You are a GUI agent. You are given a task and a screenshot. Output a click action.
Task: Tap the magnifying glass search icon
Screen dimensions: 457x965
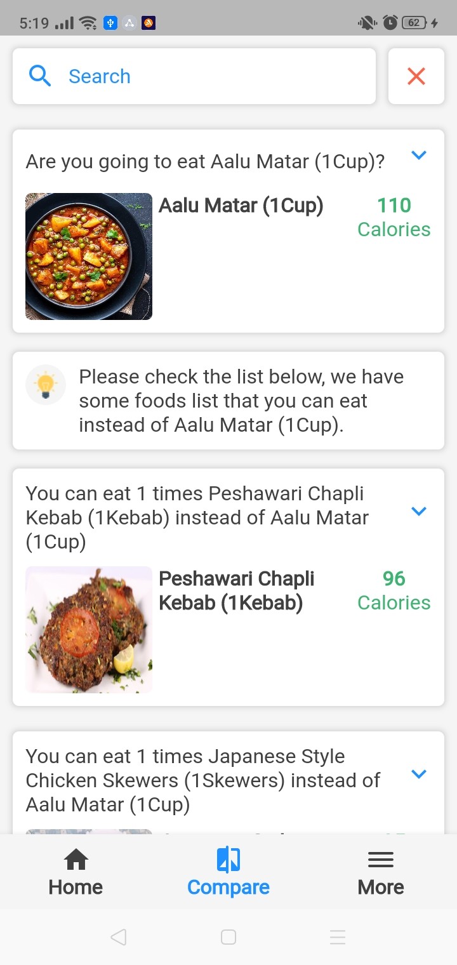coord(40,76)
